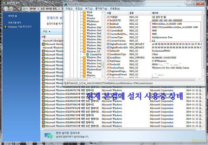Click the icon of KB2961072 update row
Viewport: 208px width, 145px height.
coord(43,101)
